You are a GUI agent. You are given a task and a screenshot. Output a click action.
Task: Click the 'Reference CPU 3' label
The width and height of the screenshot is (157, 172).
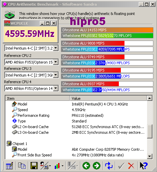18,69
